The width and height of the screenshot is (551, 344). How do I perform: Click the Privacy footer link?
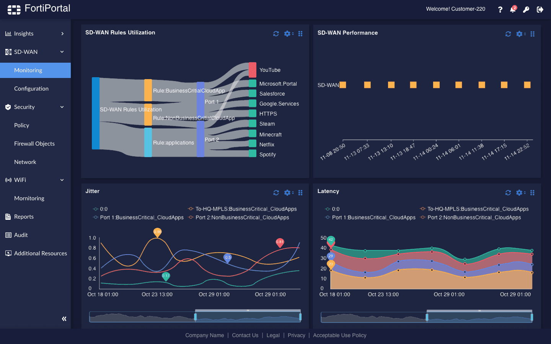297,335
